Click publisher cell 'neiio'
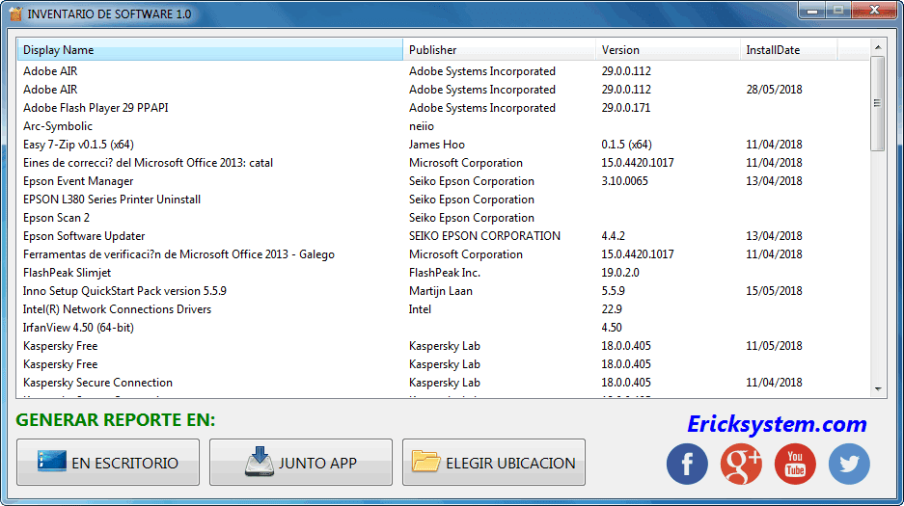Screen dimensions: 904x506 point(422,126)
